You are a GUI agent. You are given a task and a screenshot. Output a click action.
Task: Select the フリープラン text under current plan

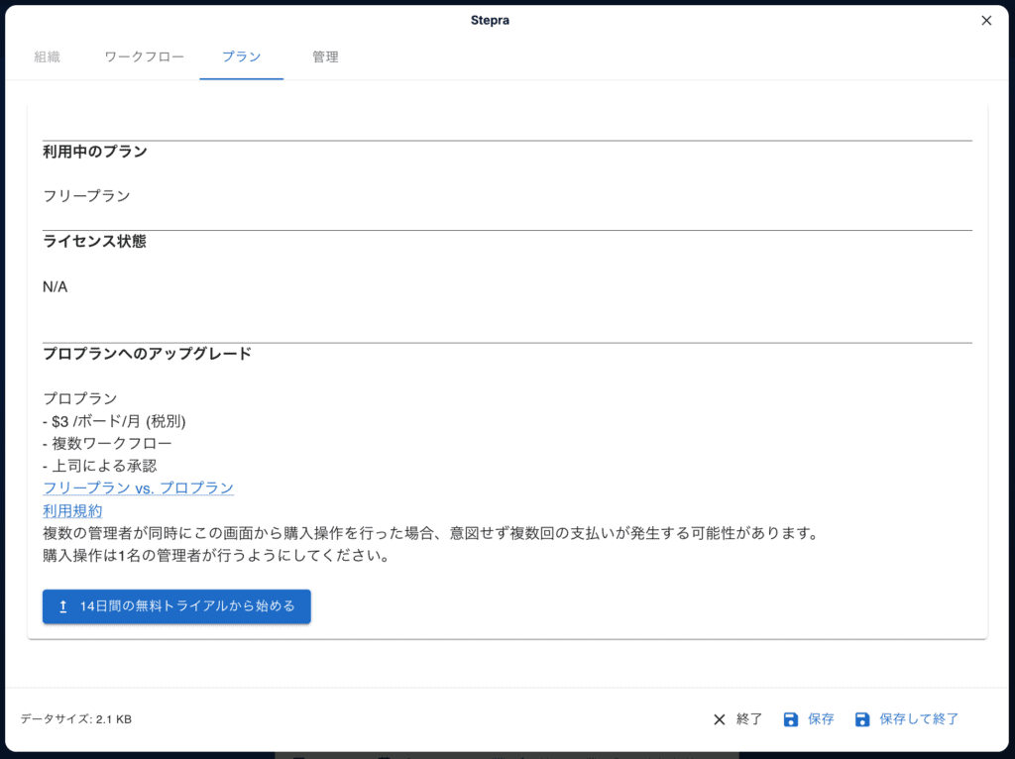pyautogui.click(x=87, y=196)
